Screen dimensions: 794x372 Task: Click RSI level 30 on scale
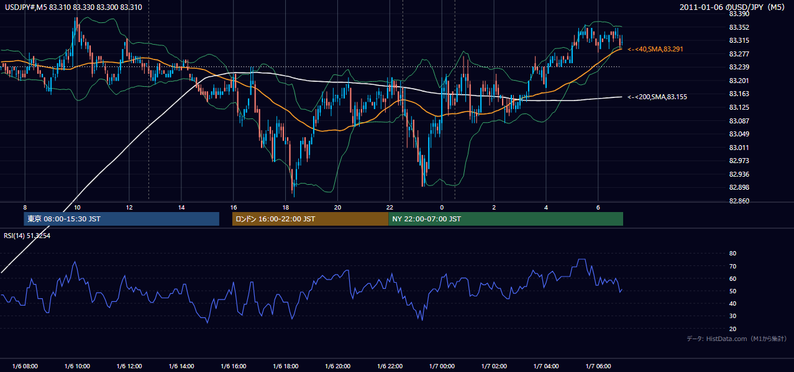tap(732, 316)
